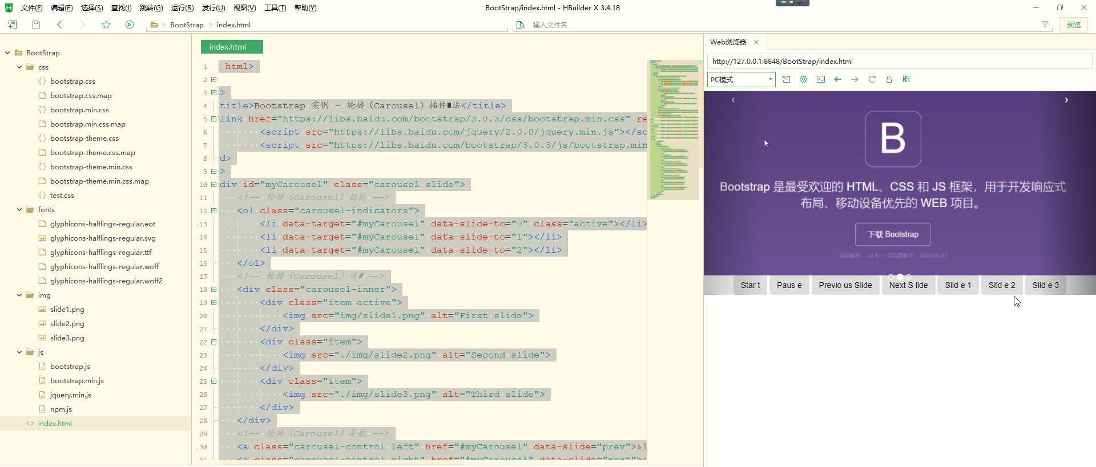The width and height of the screenshot is (1096, 467).
Task: Click the 预览 preview button
Action: 1074,25
